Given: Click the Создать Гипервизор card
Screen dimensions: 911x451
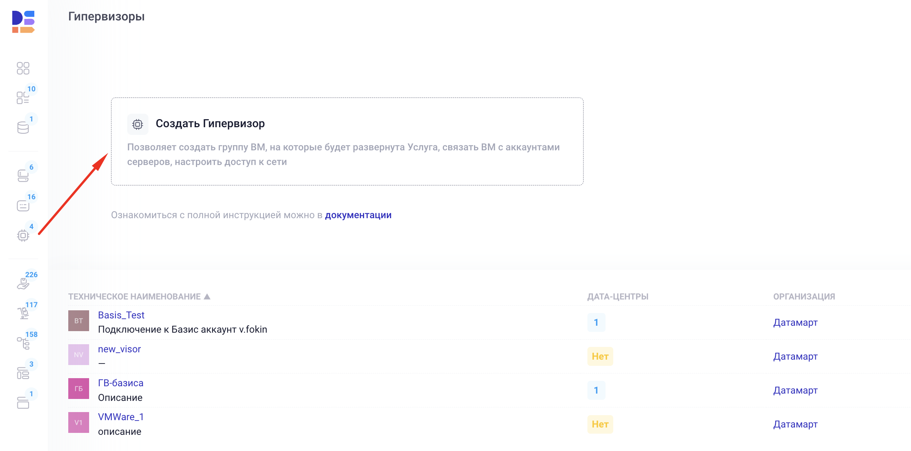Looking at the screenshot, I should pyautogui.click(x=347, y=141).
